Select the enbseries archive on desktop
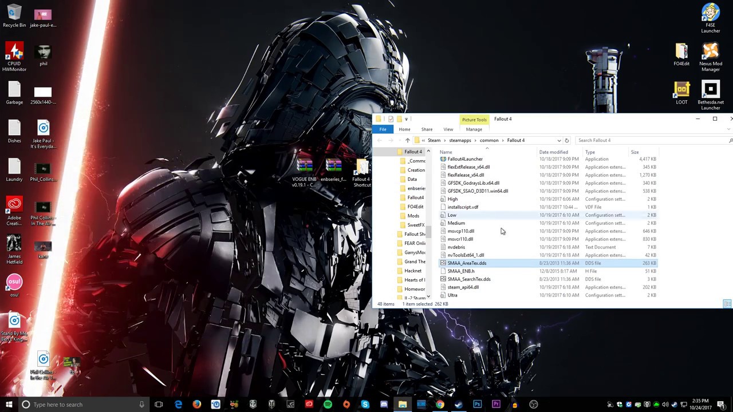 coord(333,171)
